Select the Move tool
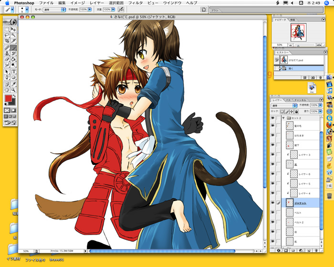Image resolution: width=334 pixels, height=267 pixels. pos(13,30)
